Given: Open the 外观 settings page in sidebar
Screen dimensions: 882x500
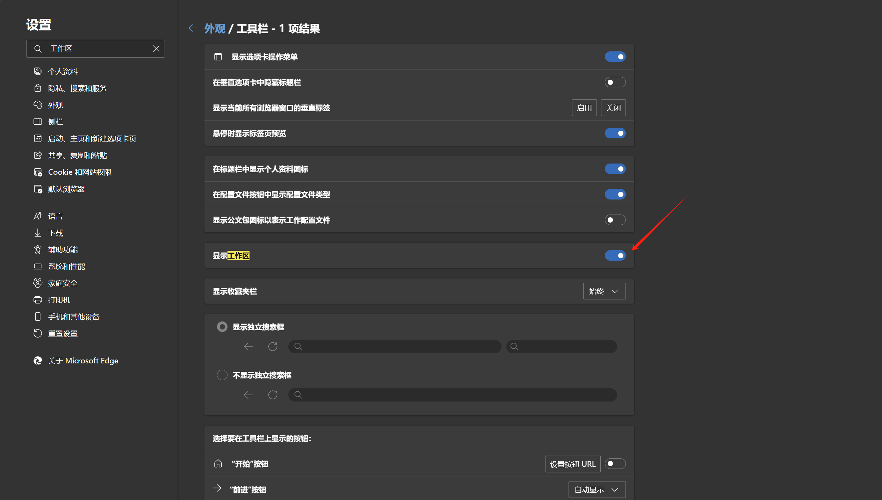Looking at the screenshot, I should (x=56, y=105).
